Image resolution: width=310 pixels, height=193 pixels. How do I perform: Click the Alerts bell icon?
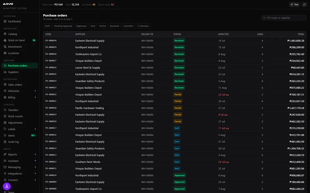click(x=5, y=135)
